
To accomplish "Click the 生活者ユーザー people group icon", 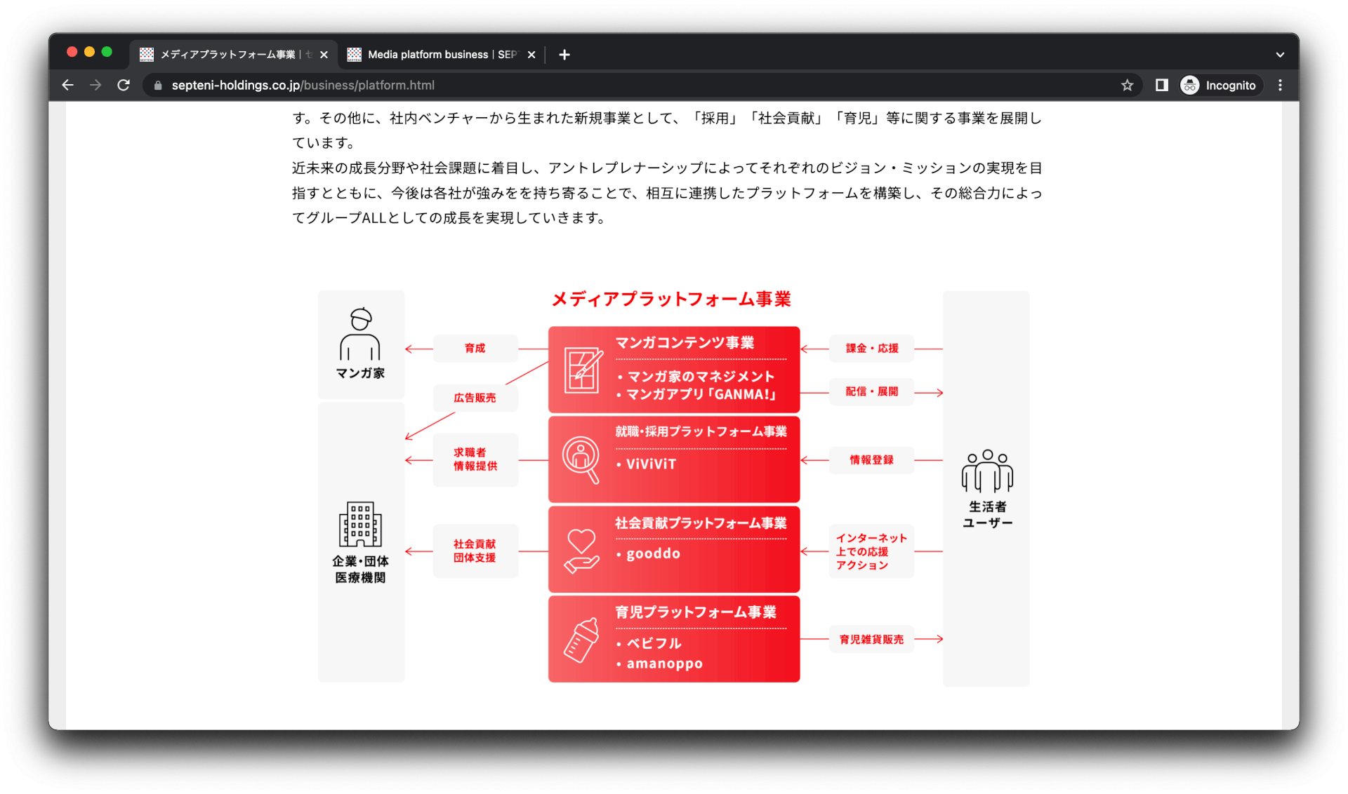I will pyautogui.click(x=987, y=471).
